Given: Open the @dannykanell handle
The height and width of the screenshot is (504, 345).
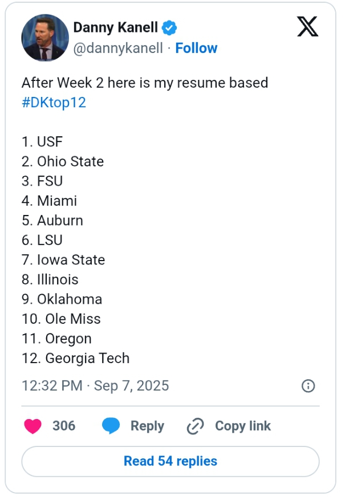Looking at the screenshot, I should (118, 48).
